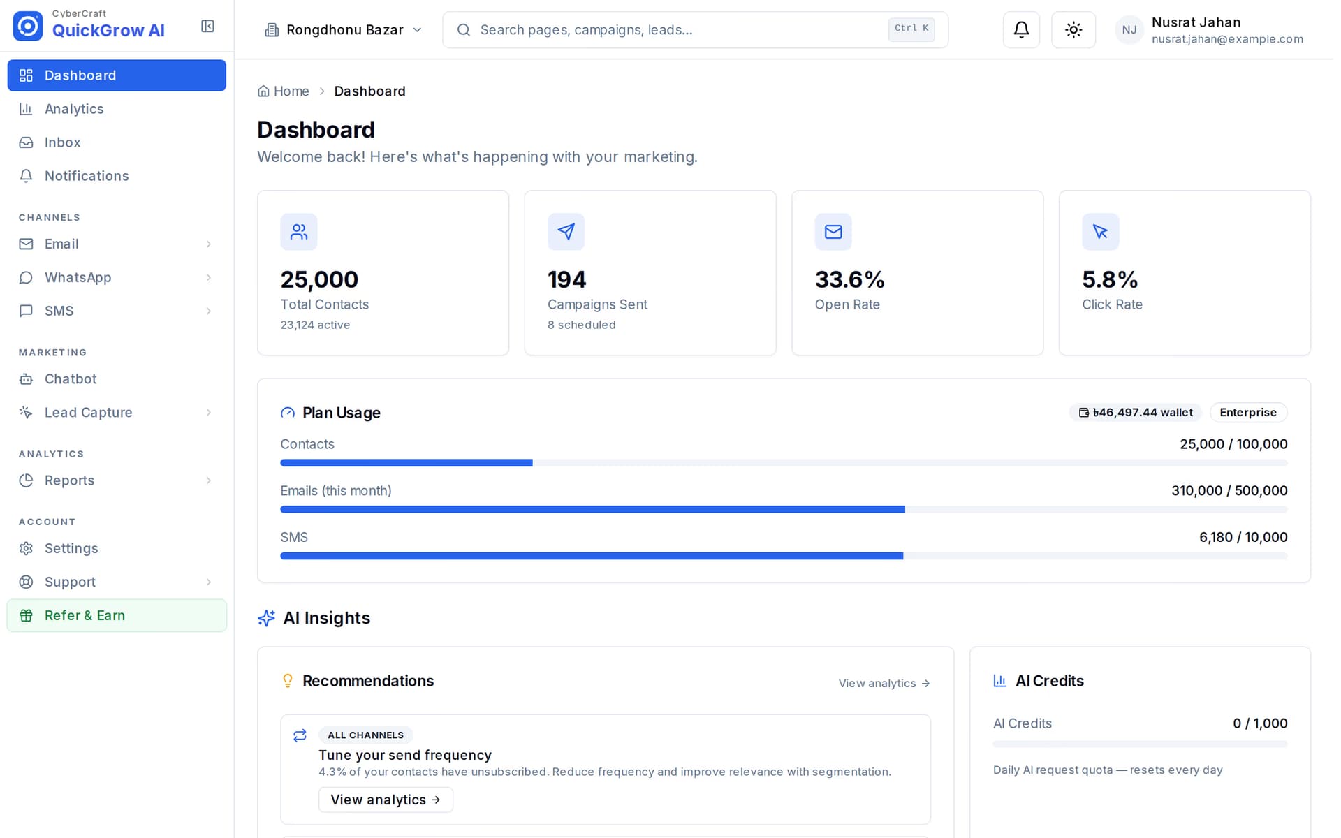Image resolution: width=1341 pixels, height=838 pixels.
Task: Click the 5.8% Click Rate value
Action: click(x=1110, y=280)
